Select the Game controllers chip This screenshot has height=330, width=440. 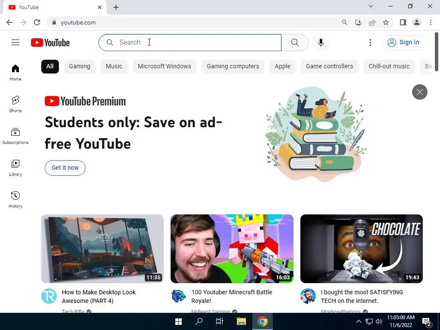(x=330, y=67)
